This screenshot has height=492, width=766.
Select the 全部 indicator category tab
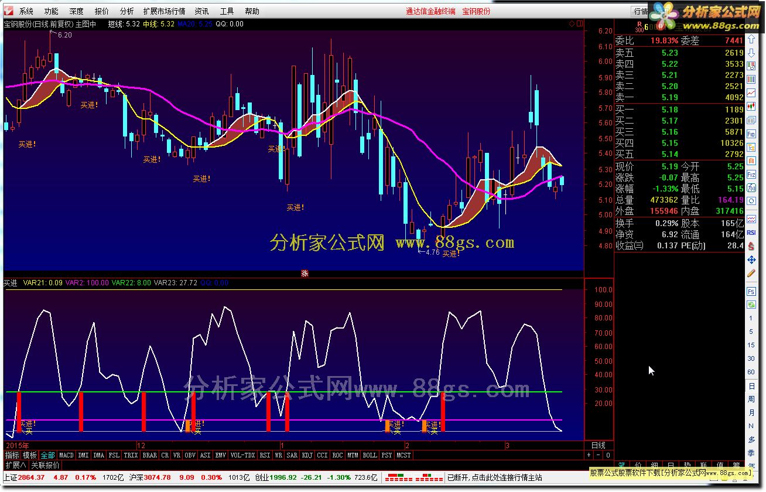48,455
